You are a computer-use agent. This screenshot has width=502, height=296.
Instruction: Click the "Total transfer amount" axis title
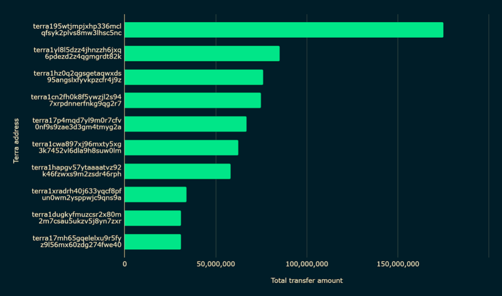[306, 281]
